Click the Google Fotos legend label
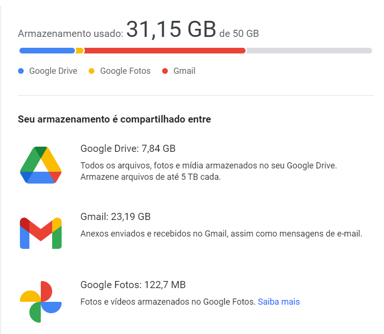Viewport: 384px width, 334px height. click(125, 71)
